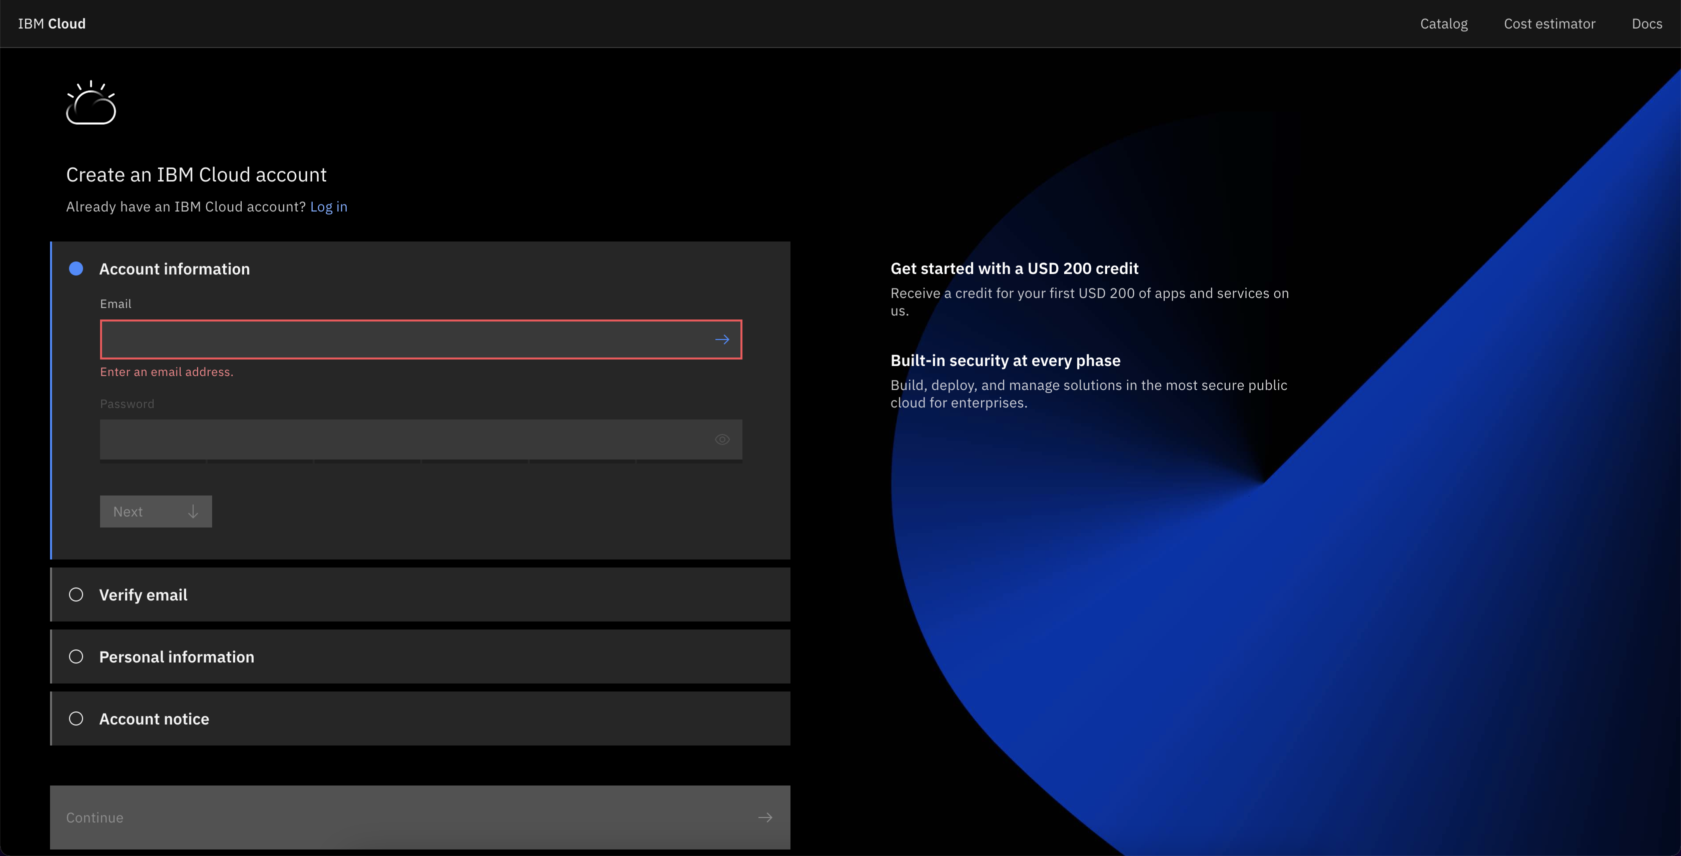Open the Cost estimator page
The width and height of the screenshot is (1681, 856).
[1549, 23]
